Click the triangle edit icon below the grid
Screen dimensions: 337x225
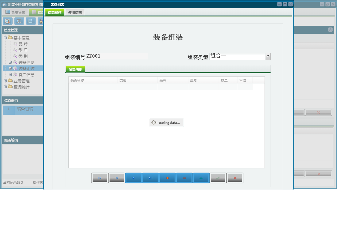click(201, 178)
